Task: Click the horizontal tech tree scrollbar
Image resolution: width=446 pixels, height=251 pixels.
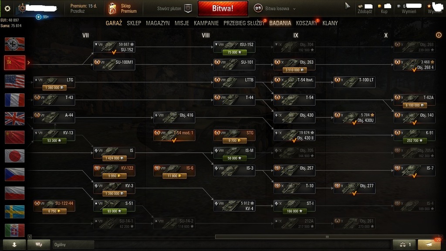Action: coord(327,237)
